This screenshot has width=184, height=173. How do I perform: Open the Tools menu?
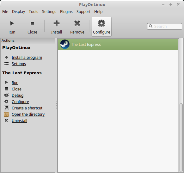34,12
